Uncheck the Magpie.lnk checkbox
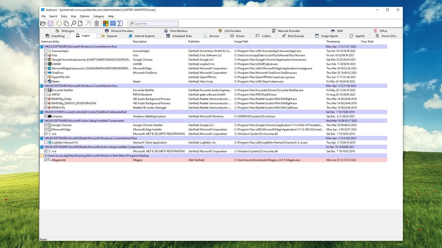Viewport: 442px width, 248px height. point(46,160)
